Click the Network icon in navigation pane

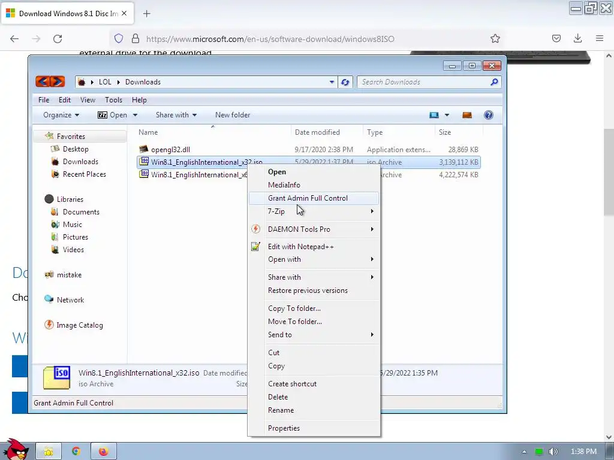point(49,299)
